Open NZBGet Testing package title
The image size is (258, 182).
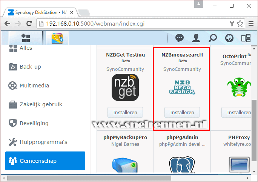click(x=125, y=55)
